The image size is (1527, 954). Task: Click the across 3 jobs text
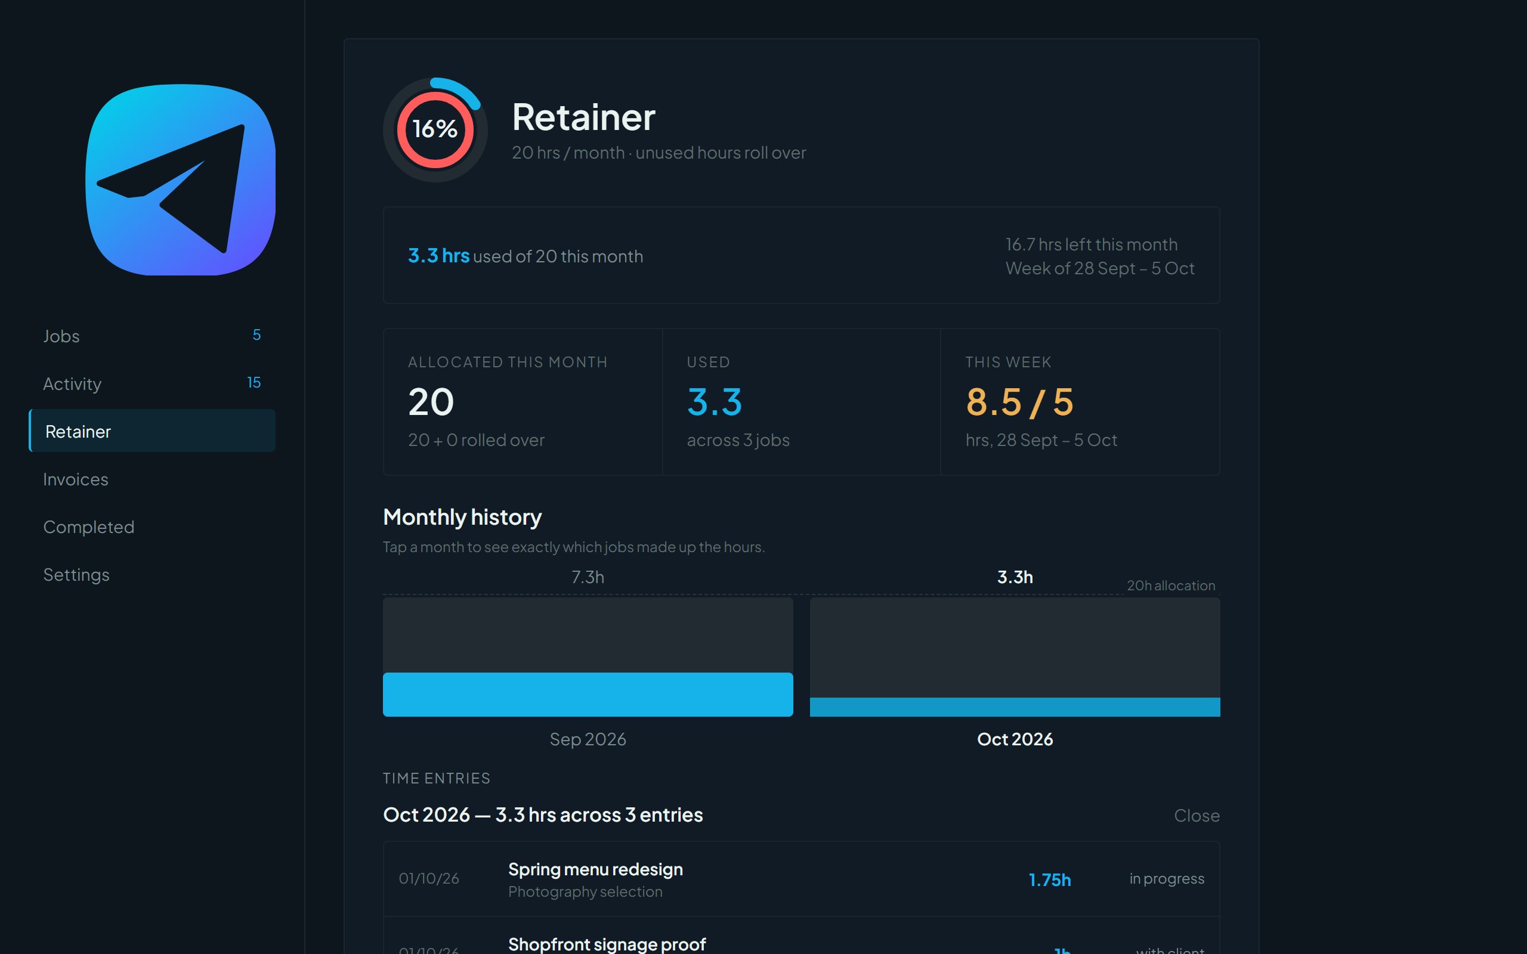[738, 440]
